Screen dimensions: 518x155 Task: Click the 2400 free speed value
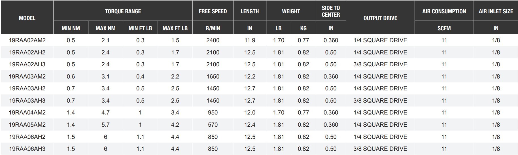(x=213, y=40)
